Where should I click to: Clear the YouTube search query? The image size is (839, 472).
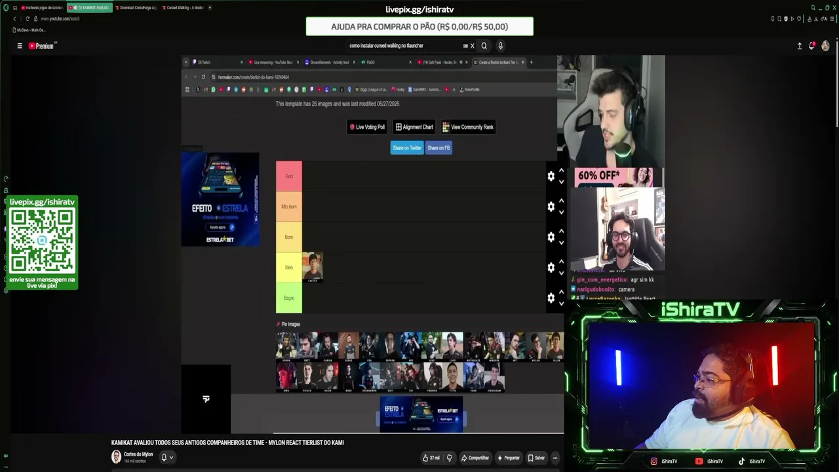[472, 46]
